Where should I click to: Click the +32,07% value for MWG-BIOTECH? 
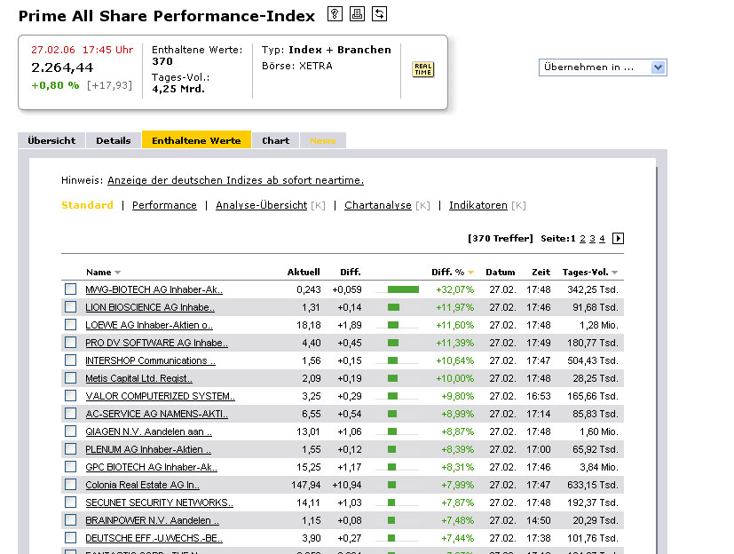(455, 289)
